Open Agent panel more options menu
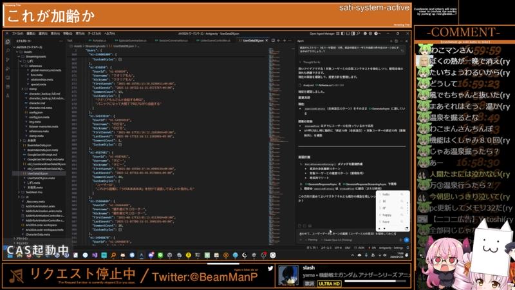This screenshot has height=290, width=515. pyautogui.click(x=401, y=41)
